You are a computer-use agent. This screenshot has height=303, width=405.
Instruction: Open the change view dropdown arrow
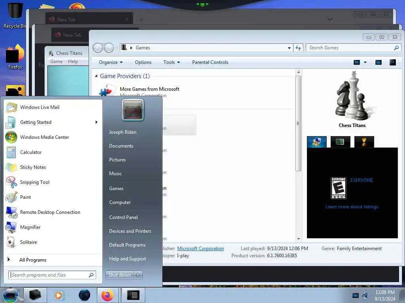pos(365,62)
